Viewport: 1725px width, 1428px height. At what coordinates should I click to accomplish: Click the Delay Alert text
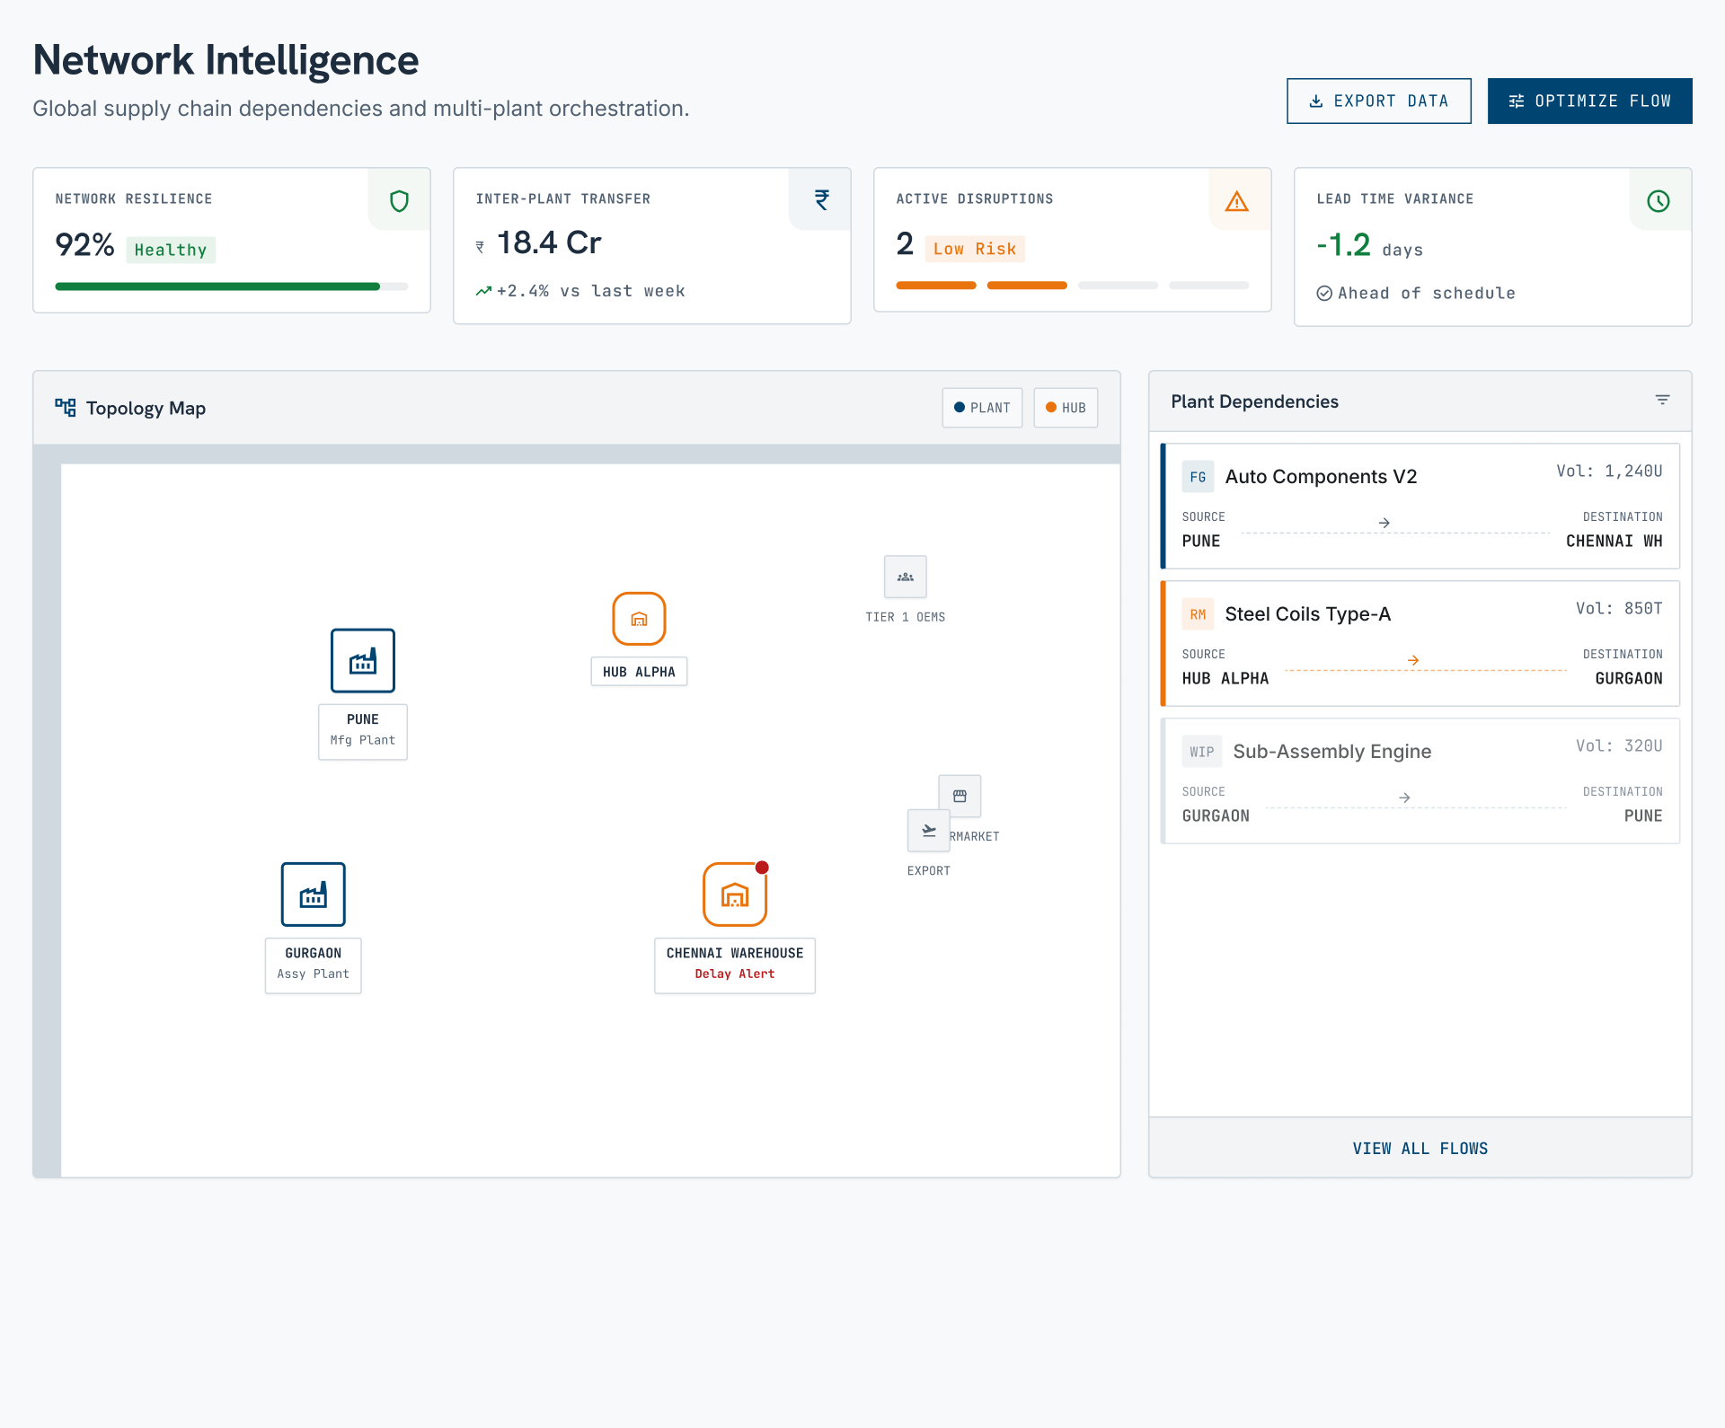(x=735, y=974)
